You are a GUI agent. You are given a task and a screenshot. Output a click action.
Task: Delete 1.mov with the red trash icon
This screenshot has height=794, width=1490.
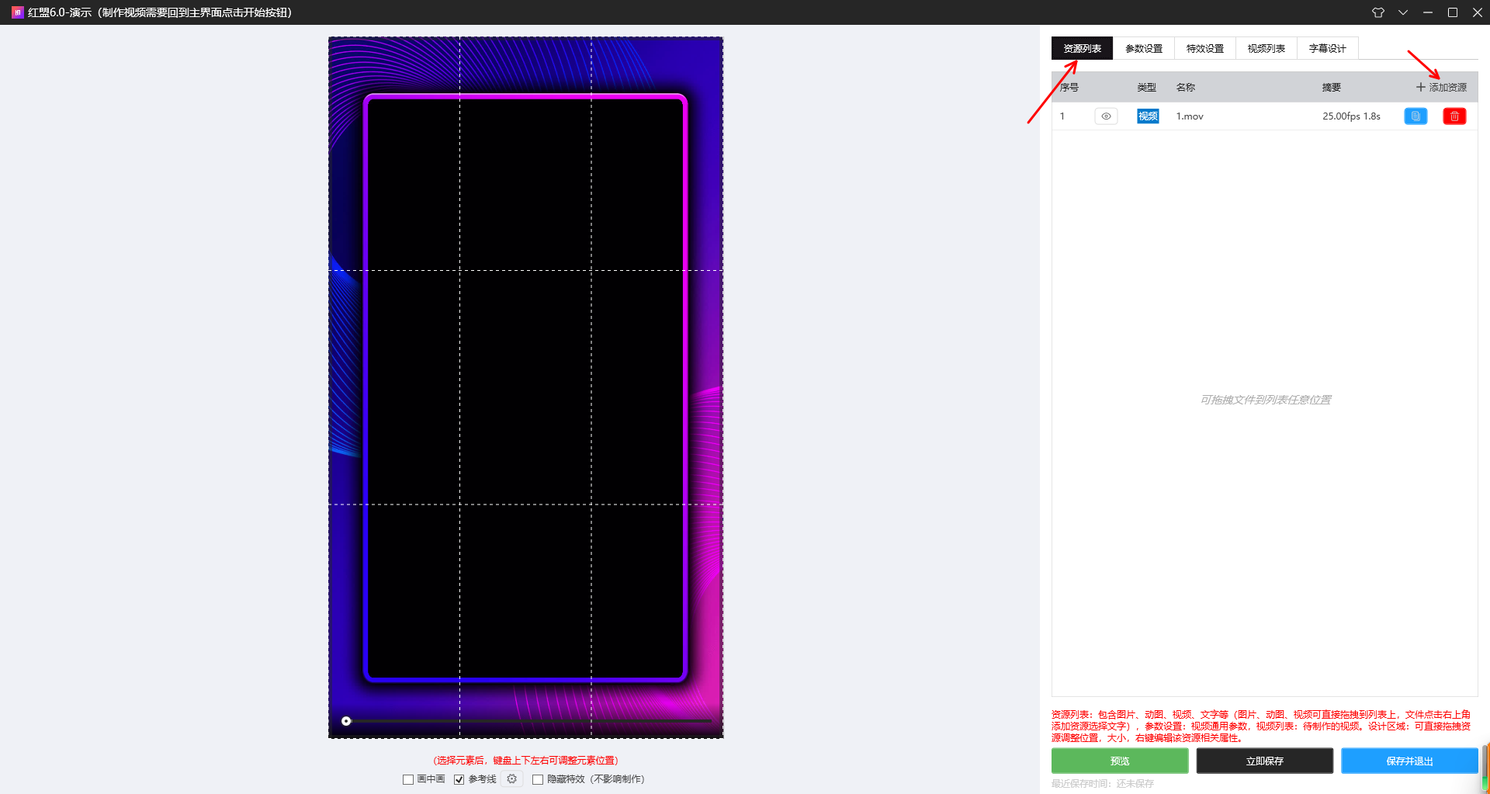pos(1454,116)
